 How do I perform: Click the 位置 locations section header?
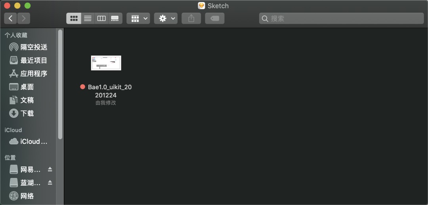point(10,157)
